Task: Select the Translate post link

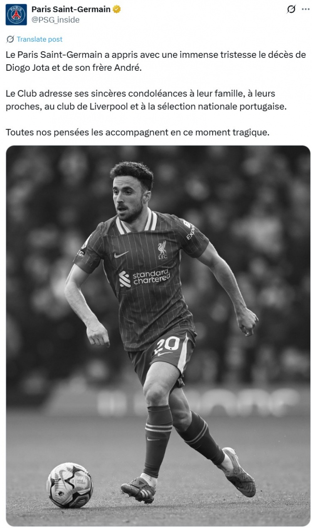Action: point(40,39)
